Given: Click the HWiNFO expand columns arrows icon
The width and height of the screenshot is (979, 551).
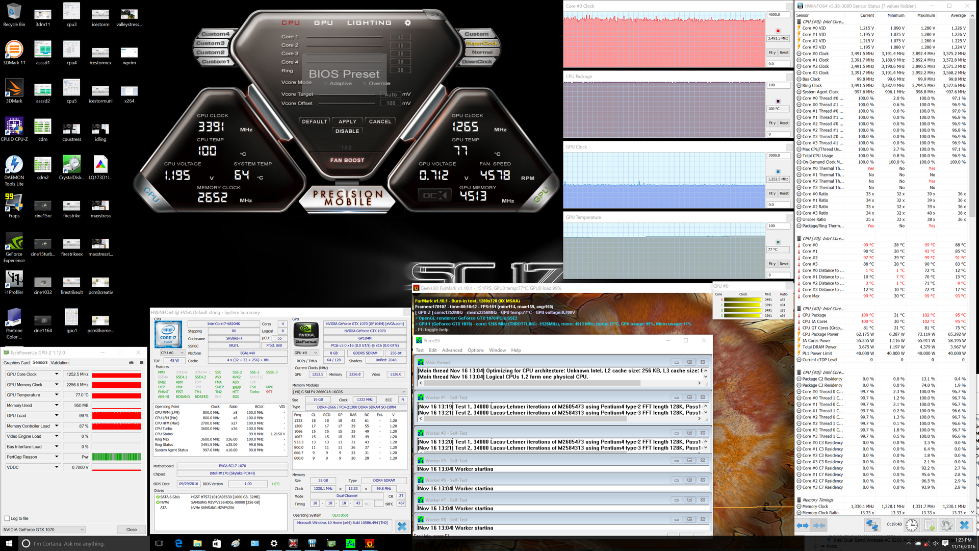Looking at the screenshot, I should point(803,525).
